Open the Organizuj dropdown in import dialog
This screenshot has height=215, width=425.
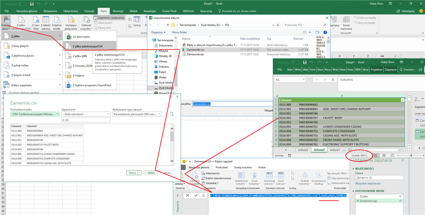pos(159,32)
